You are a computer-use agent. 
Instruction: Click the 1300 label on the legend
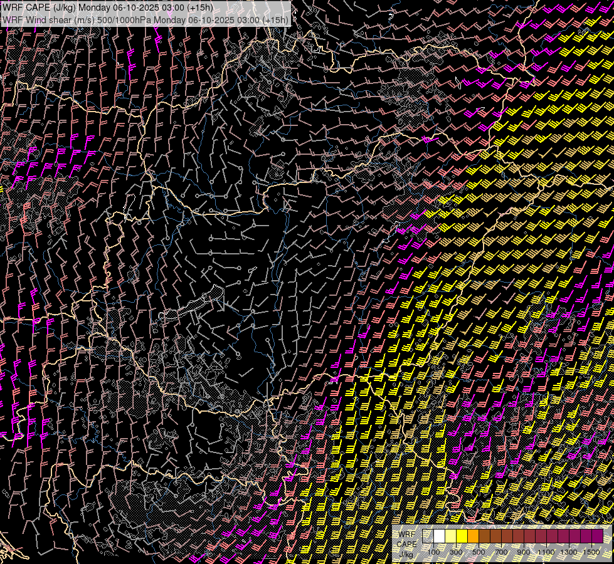pyautogui.click(x=569, y=552)
